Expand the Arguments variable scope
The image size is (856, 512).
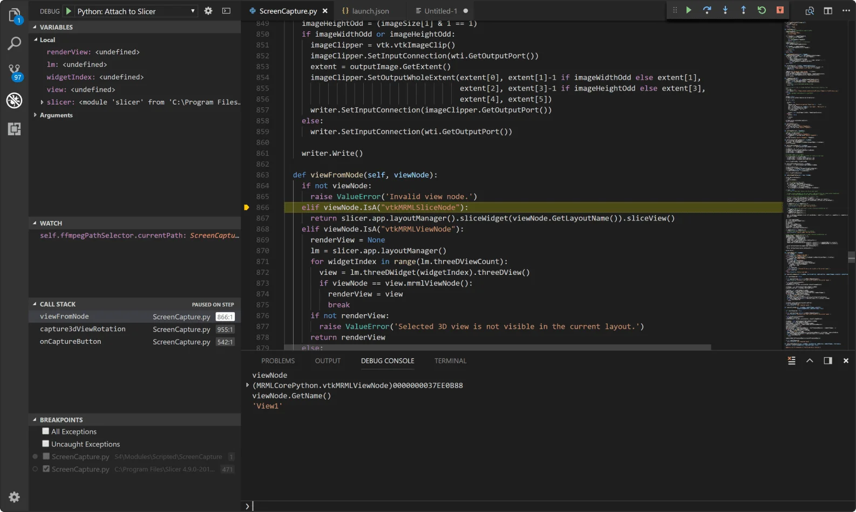pyautogui.click(x=36, y=115)
